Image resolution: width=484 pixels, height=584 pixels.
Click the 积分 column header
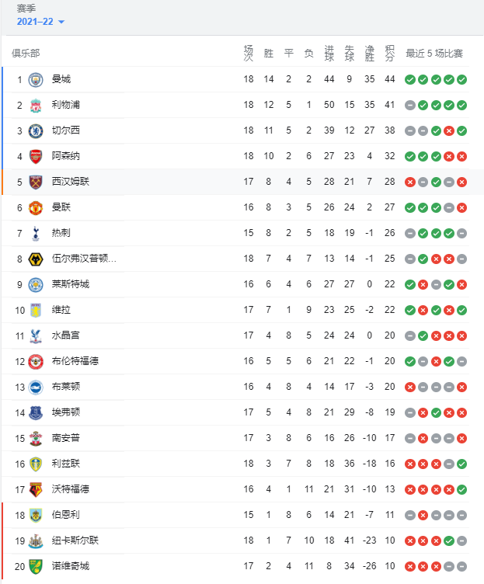[x=390, y=54]
